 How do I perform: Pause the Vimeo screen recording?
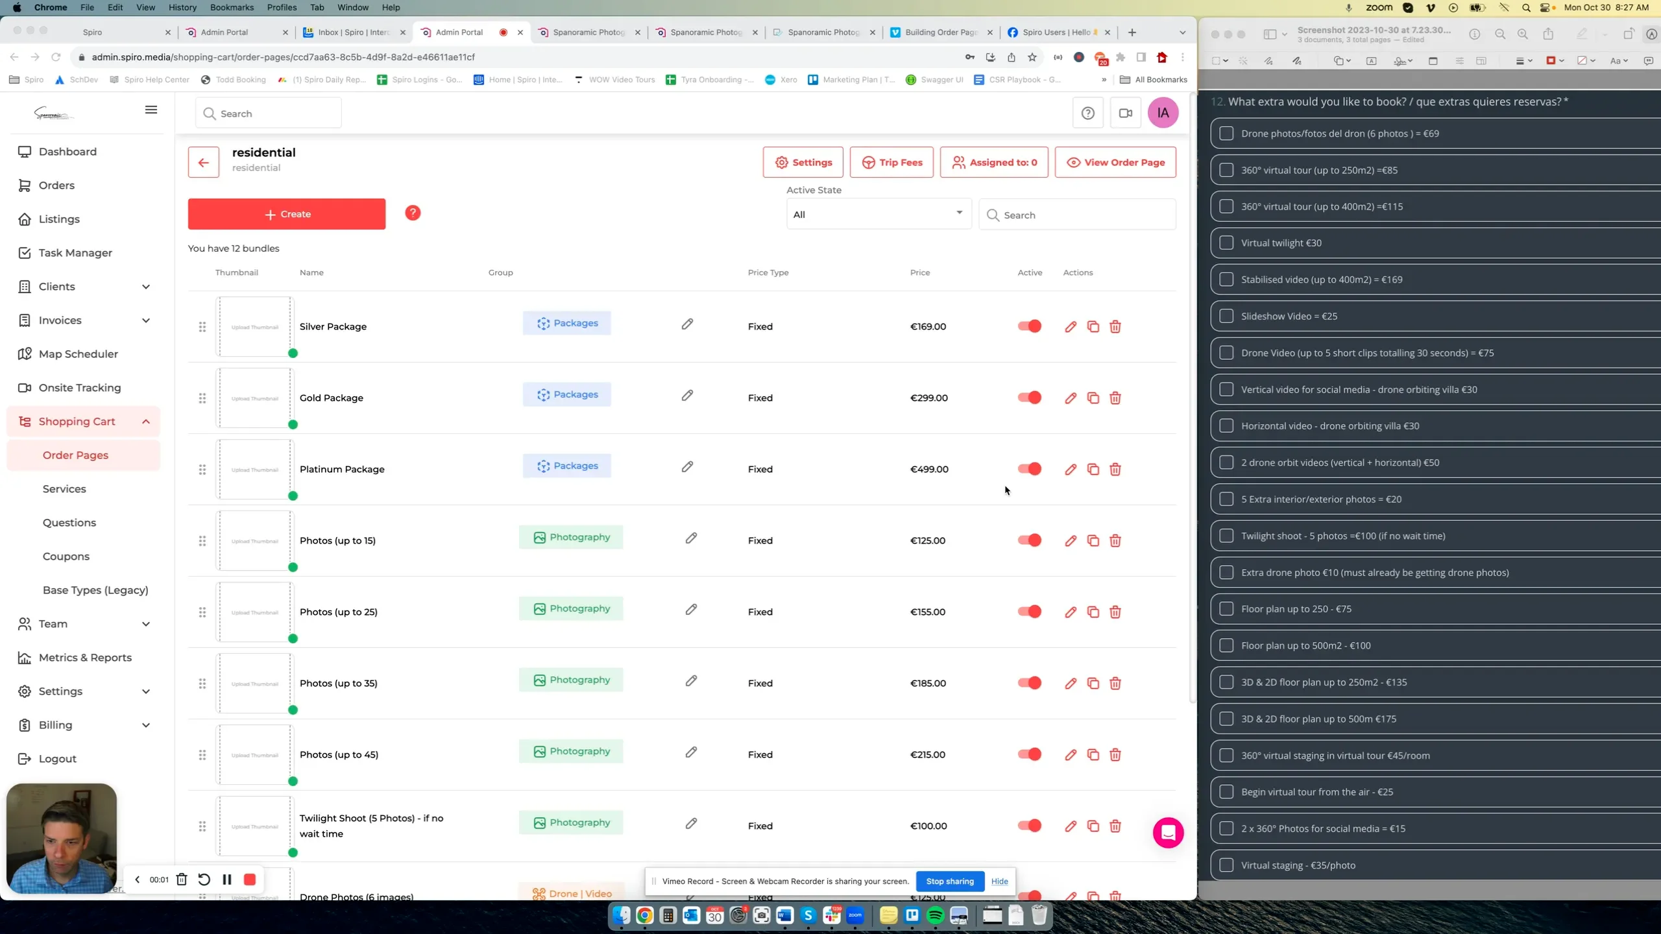click(226, 880)
